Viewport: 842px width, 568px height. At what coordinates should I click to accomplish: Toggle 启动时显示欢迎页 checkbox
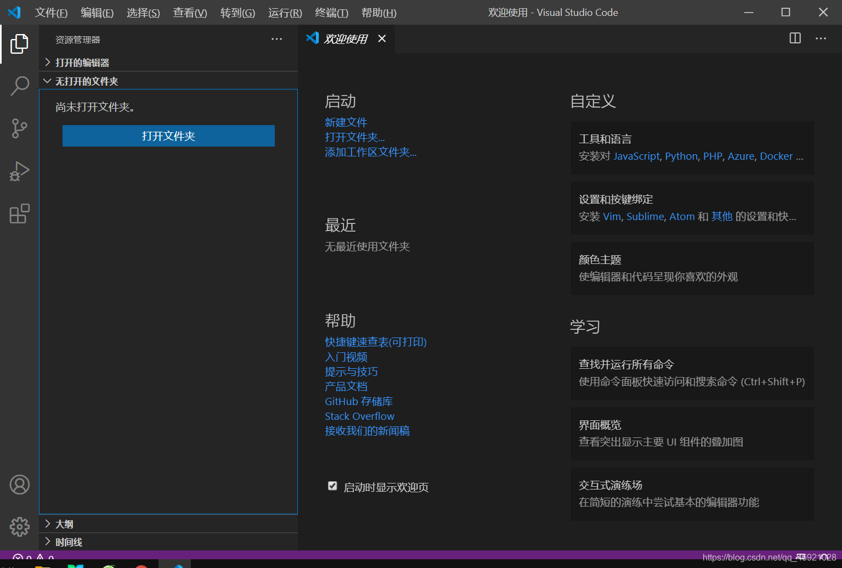pyautogui.click(x=332, y=486)
